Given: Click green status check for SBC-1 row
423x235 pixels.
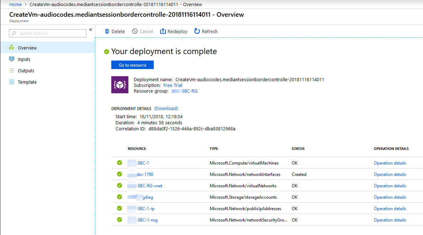Looking at the screenshot, I should point(119,163).
